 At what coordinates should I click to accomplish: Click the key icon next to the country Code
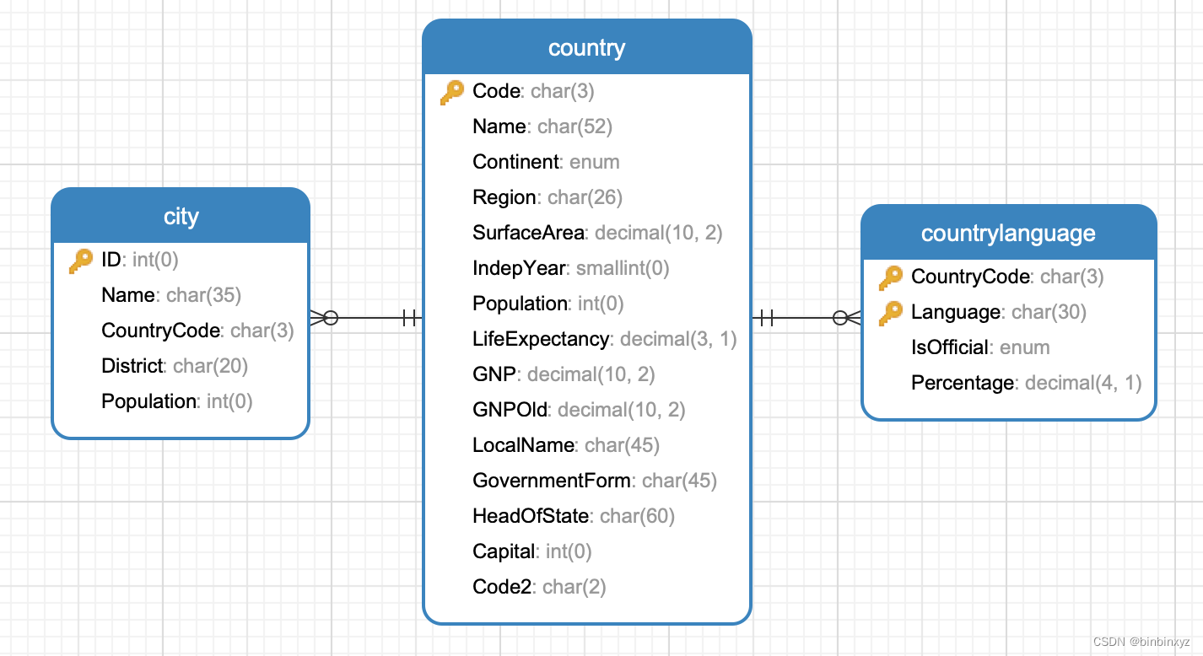point(451,92)
